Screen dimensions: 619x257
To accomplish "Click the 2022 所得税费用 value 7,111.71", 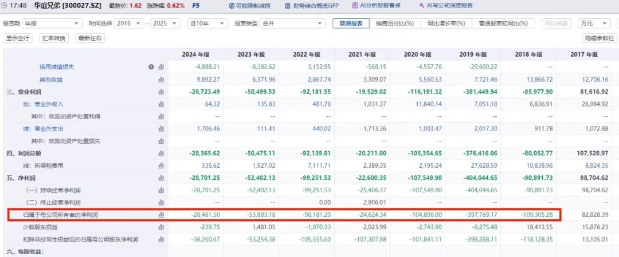I will (320, 165).
